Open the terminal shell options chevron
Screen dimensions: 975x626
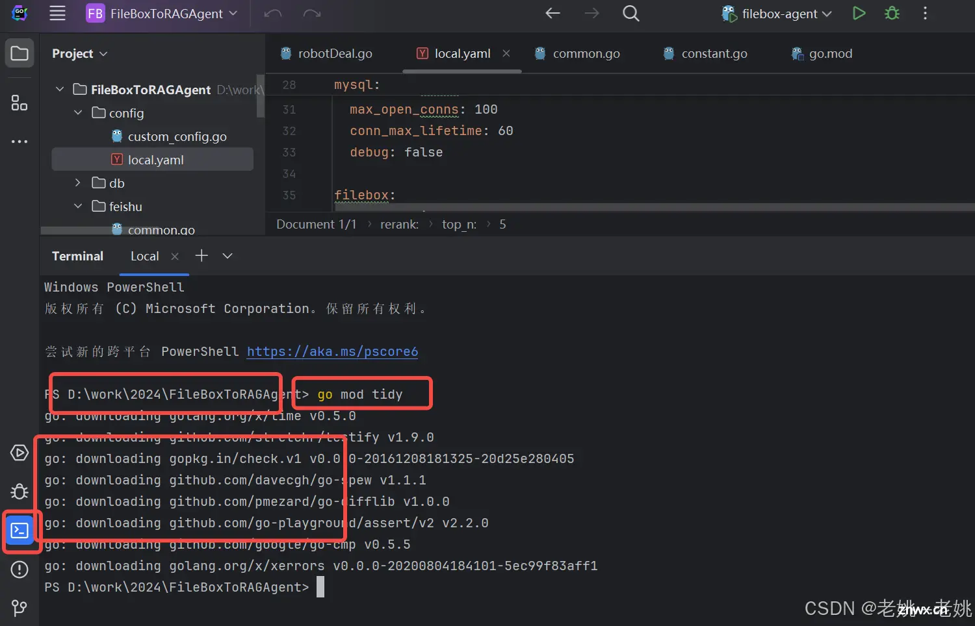click(227, 256)
